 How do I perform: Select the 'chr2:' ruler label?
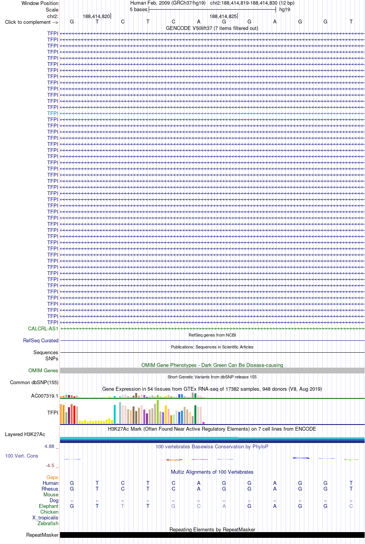[x=53, y=16]
